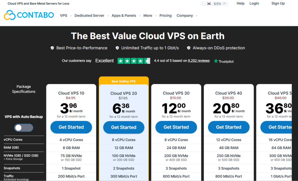298x181 pixels.
Task: Click the Trustpilot logo
Action: tap(224, 61)
